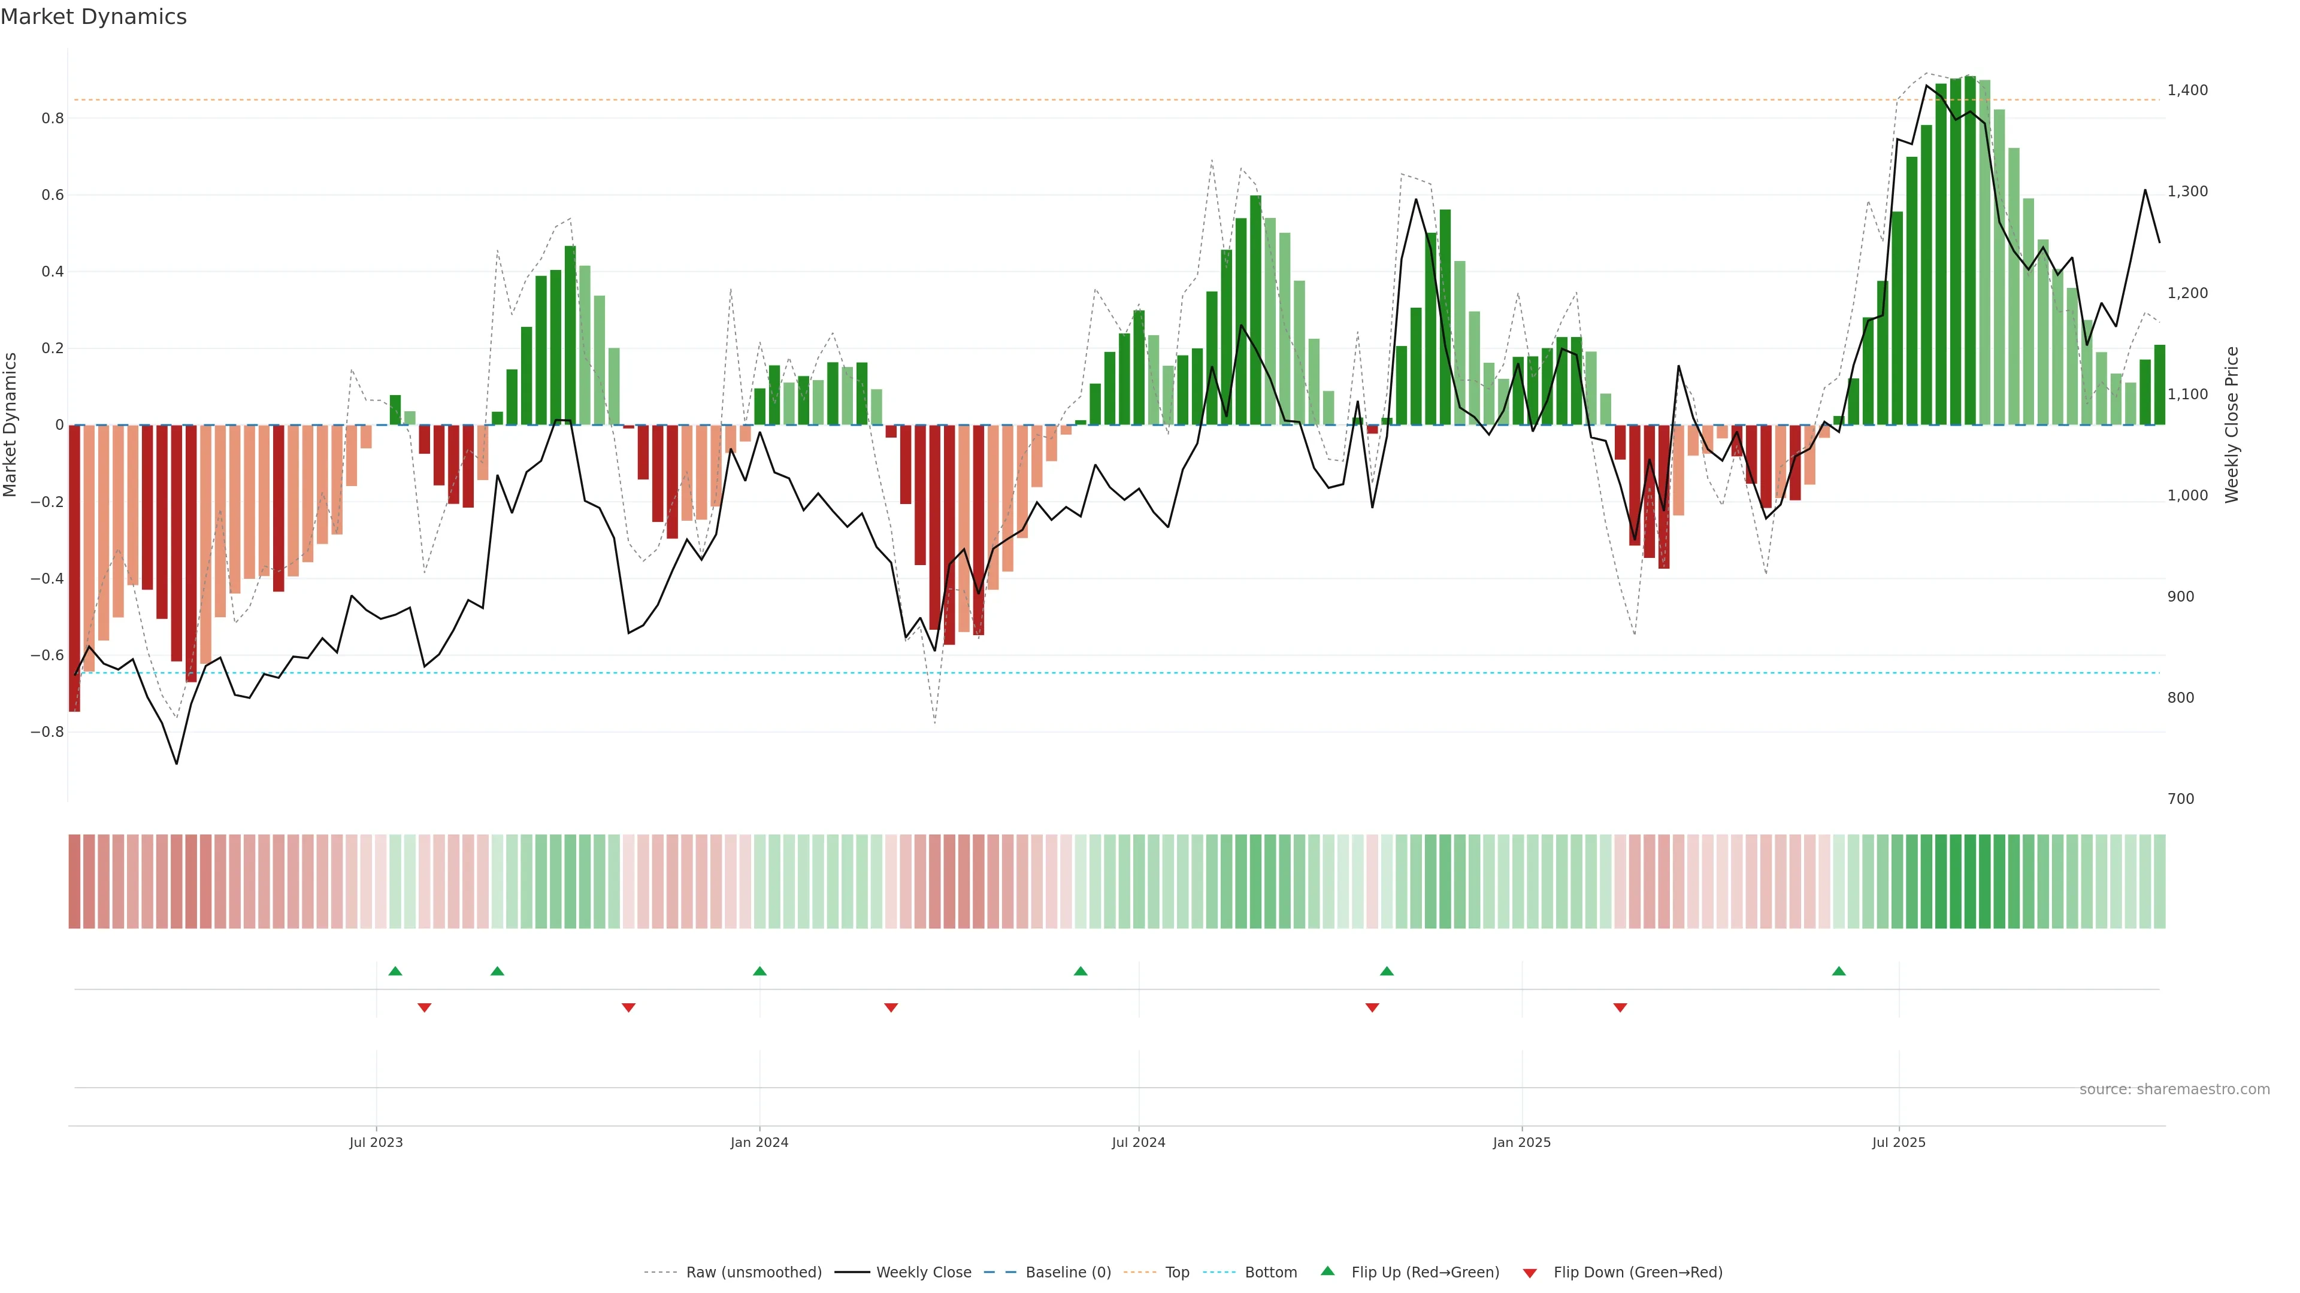Click the darkest green heat strip cell
Viewport: 2300px width, 1293px height.
point(1969,881)
